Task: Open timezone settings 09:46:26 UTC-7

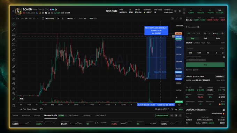Action: pyautogui.click(x=162, y=109)
